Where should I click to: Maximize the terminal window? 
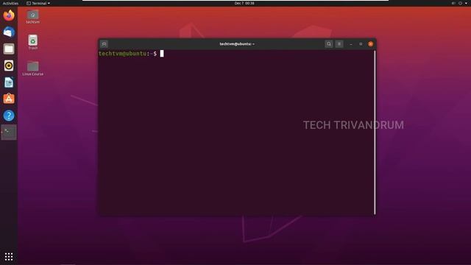pyautogui.click(x=361, y=44)
